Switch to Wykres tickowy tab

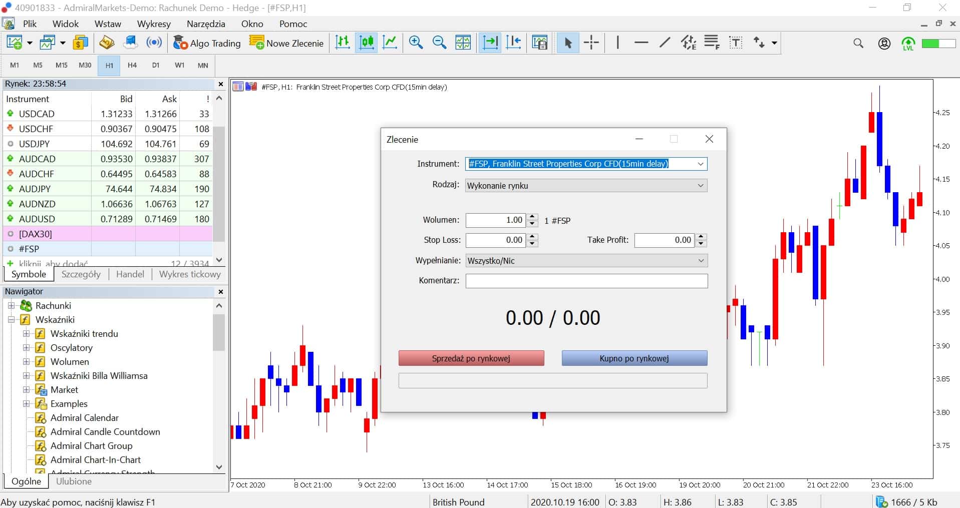coord(190,274)
